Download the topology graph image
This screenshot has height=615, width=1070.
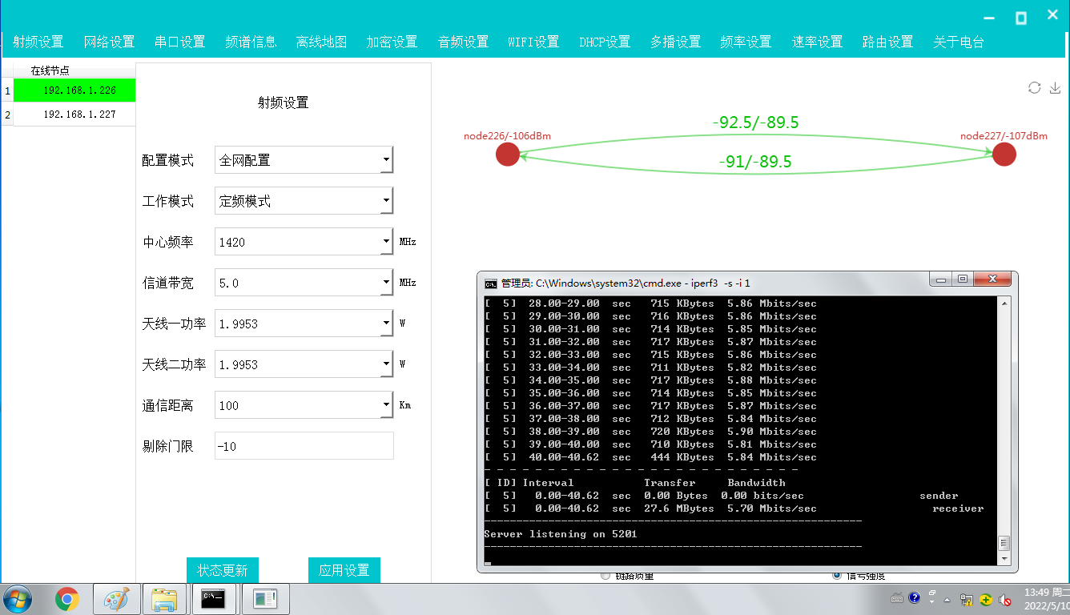(x=1055, y=88)
